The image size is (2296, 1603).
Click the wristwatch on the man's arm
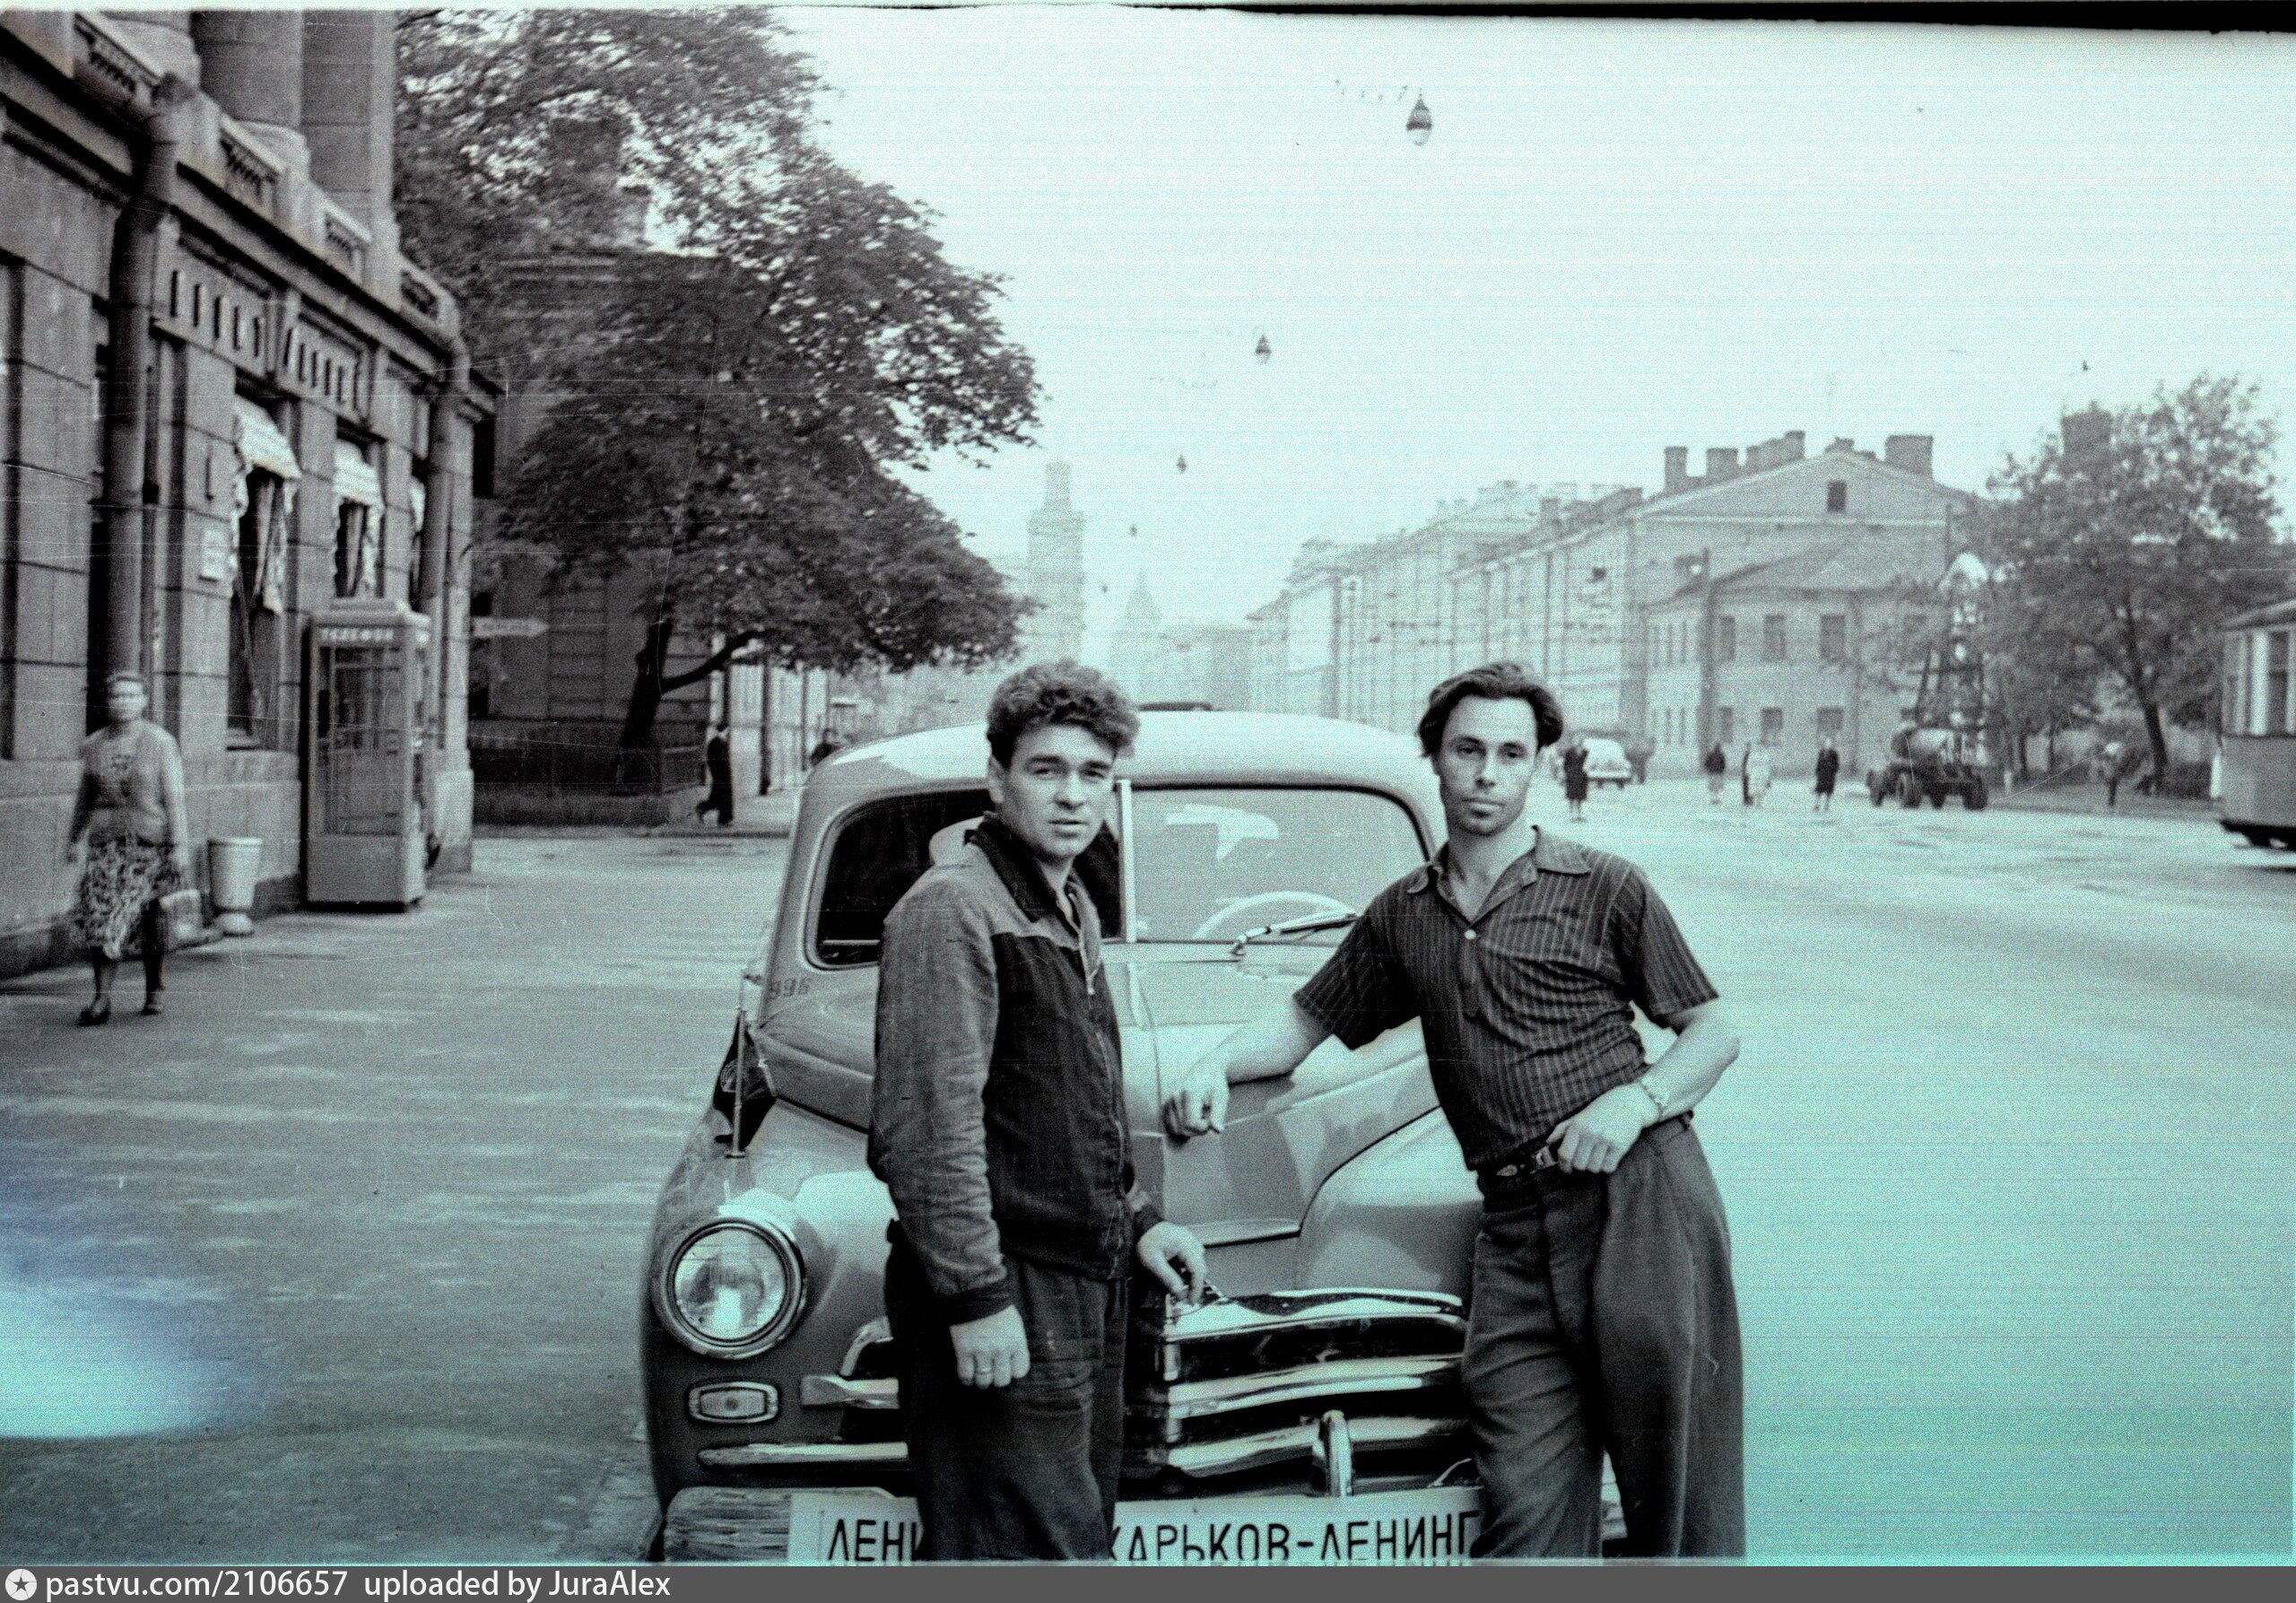(1651, 1097)
